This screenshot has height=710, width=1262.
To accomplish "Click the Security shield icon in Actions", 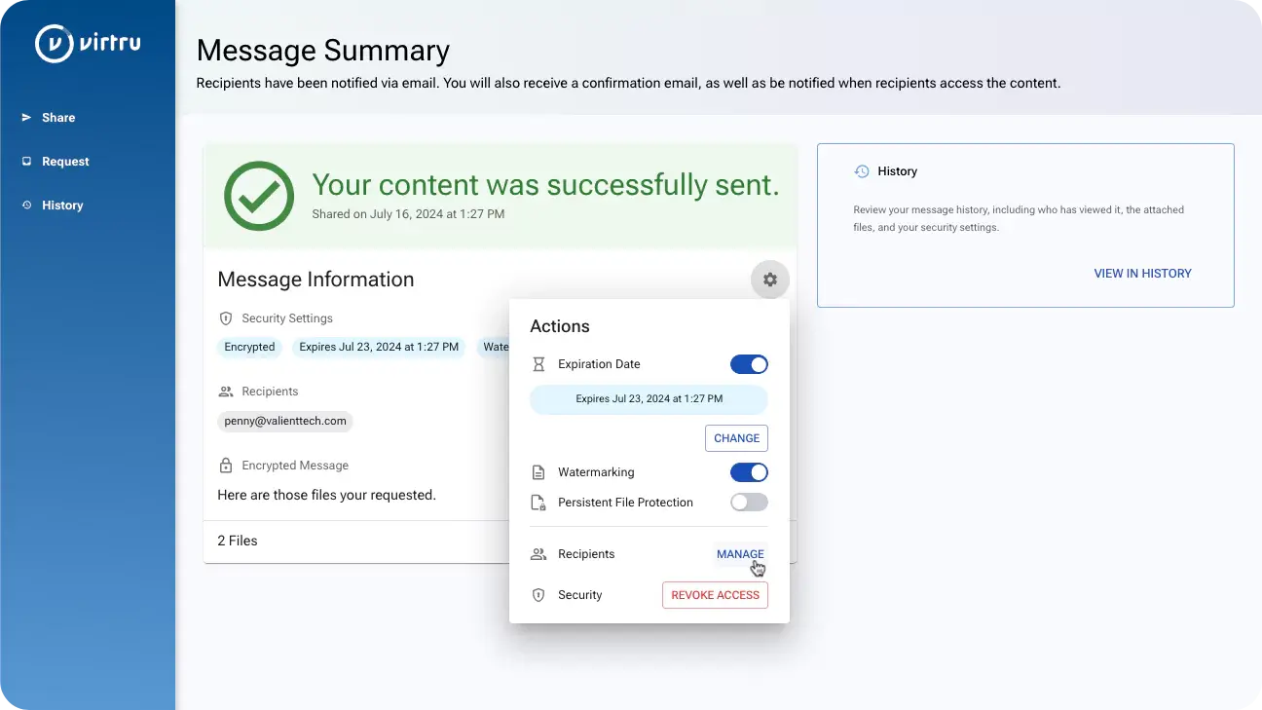I will (538, 595).
